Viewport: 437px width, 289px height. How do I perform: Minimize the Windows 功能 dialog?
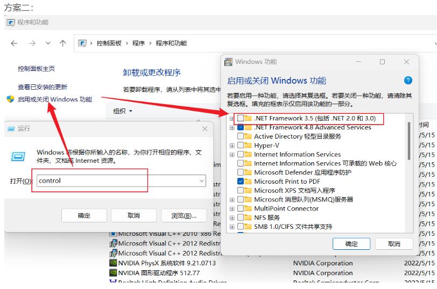(x=358, y=62)
